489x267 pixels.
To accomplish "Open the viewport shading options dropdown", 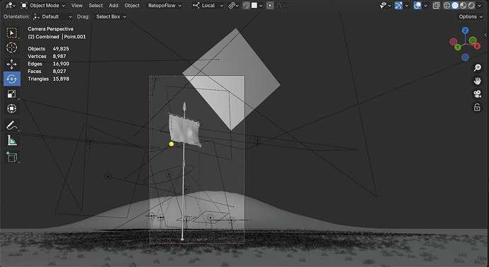I will (479, 5).
